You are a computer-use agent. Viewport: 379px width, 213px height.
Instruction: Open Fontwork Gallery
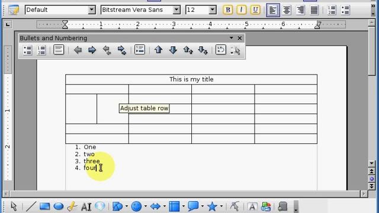252,206
